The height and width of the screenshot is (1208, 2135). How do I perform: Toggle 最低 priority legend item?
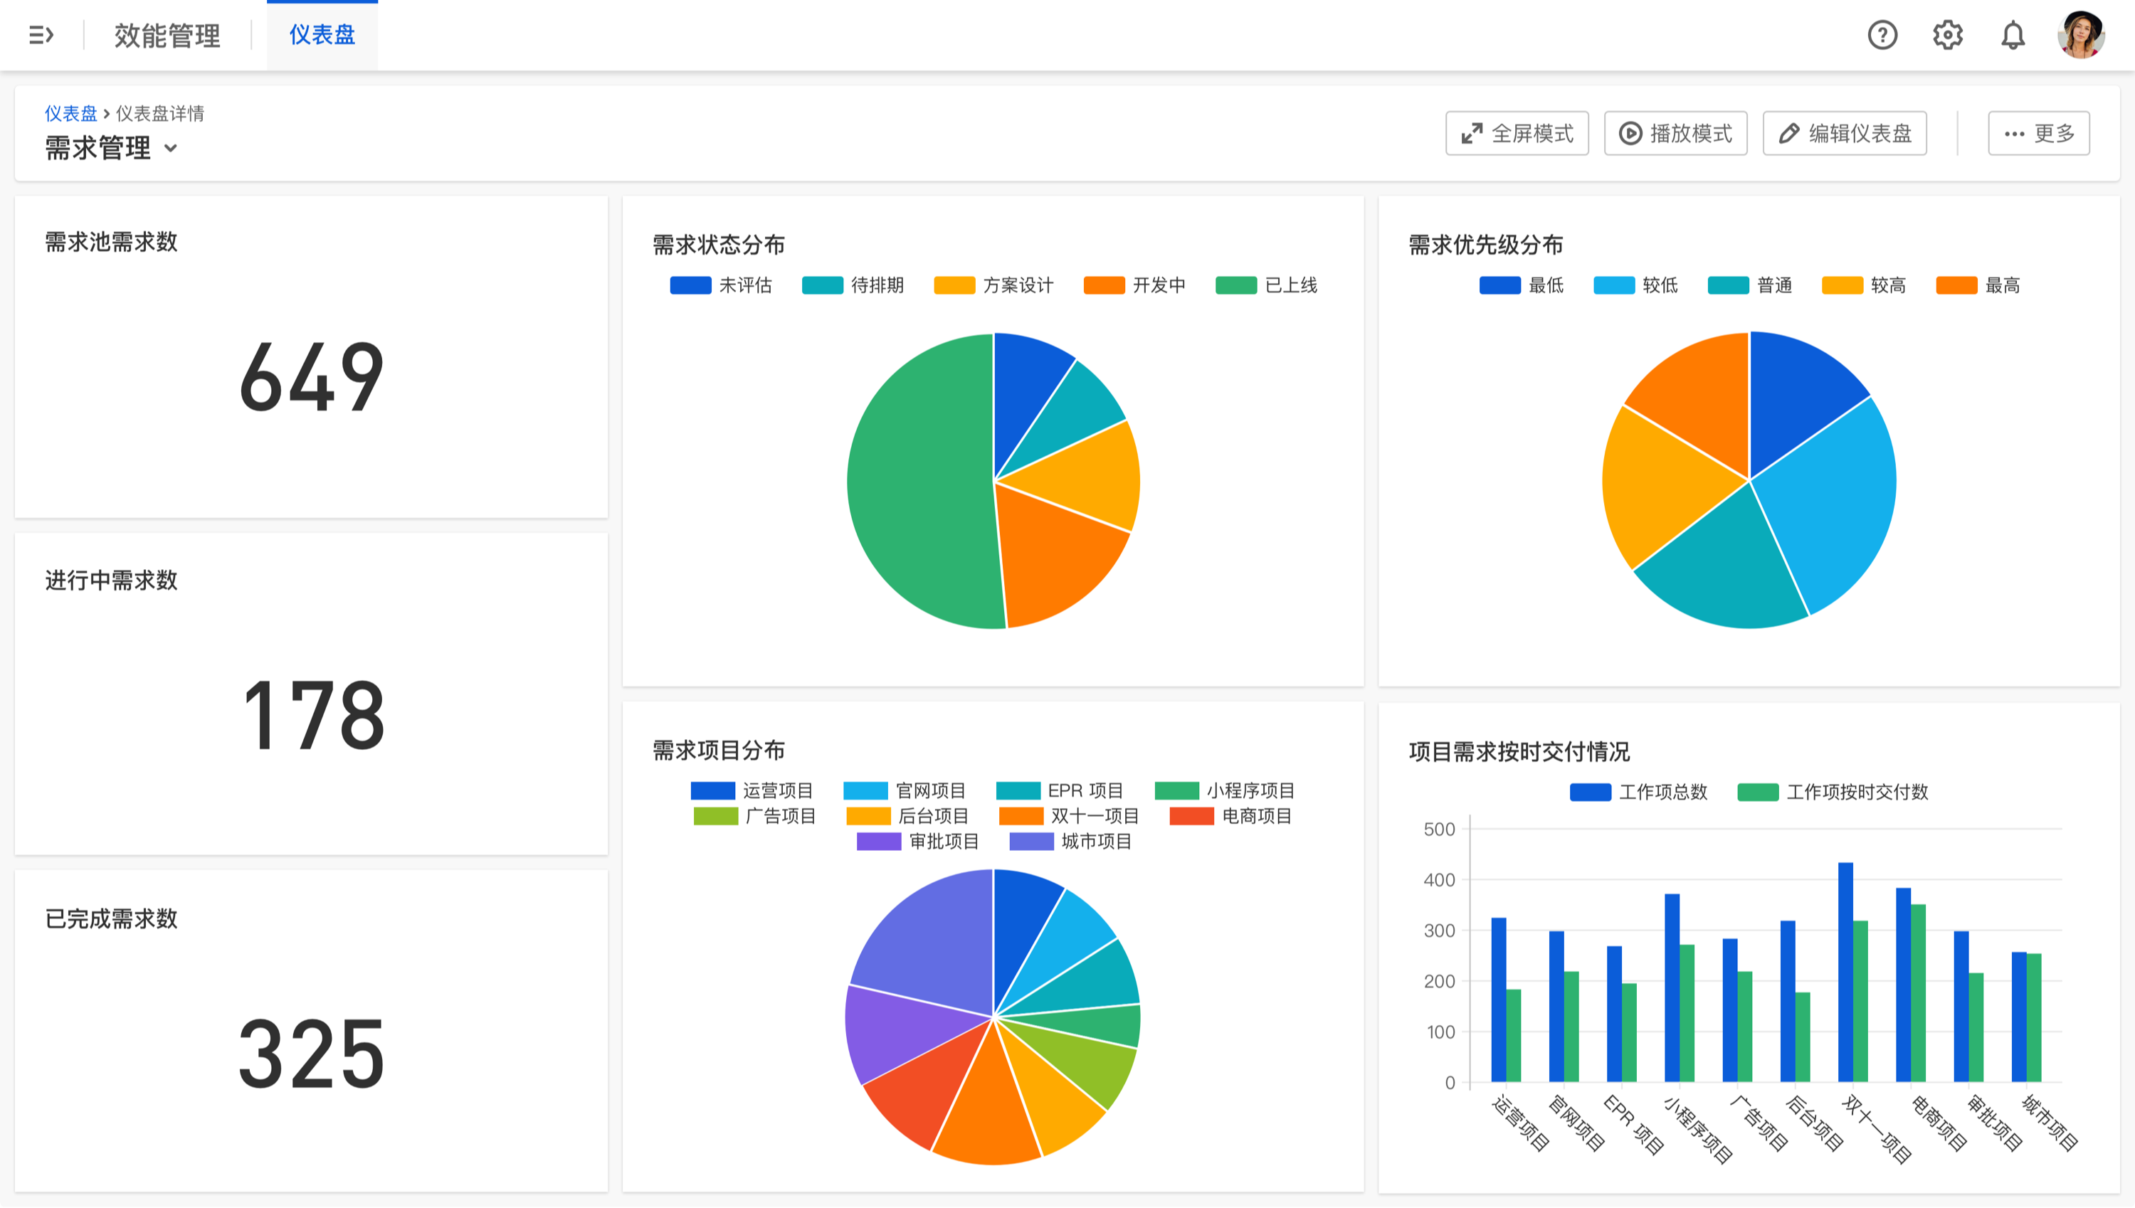click(1522, 285)
